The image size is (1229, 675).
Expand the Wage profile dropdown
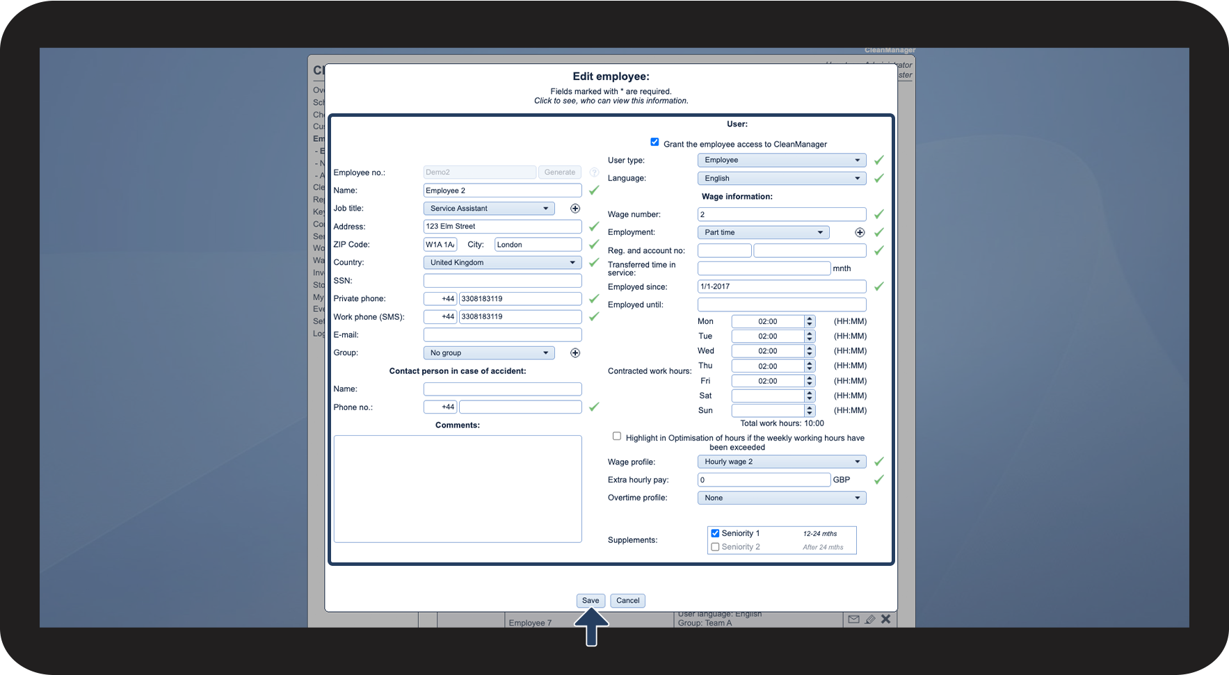(782, 462)
